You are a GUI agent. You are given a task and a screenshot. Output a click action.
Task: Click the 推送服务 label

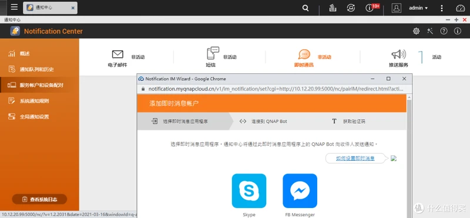pyautogui.click(x=399, y=65)
